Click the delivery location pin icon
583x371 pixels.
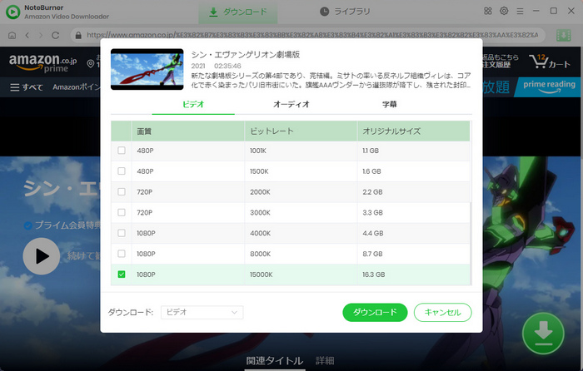point(90,64)
